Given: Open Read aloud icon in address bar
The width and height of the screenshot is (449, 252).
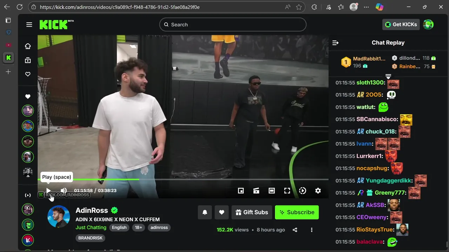Looking at the screenshot, I should pos(288,7).
